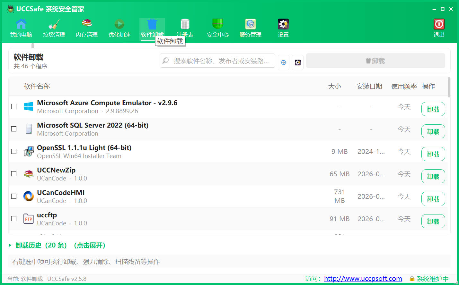Click the 'OpenSSL 1.1.1u Light (64-bit)' name
Viewport: 459px width, 285px height.
click(84, 148)
